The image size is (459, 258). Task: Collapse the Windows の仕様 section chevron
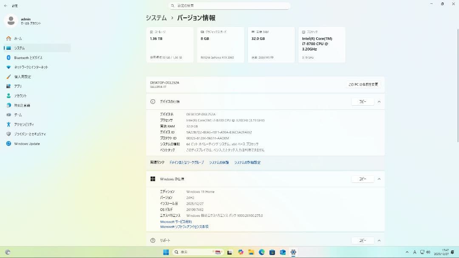379,179
